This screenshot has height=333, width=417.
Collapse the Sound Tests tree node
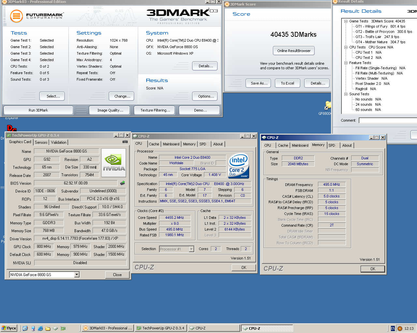346,94
